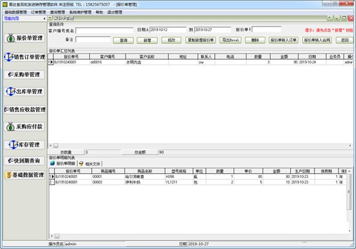Collapse the 导航向导 navigation panel arrow

(44, 19)
